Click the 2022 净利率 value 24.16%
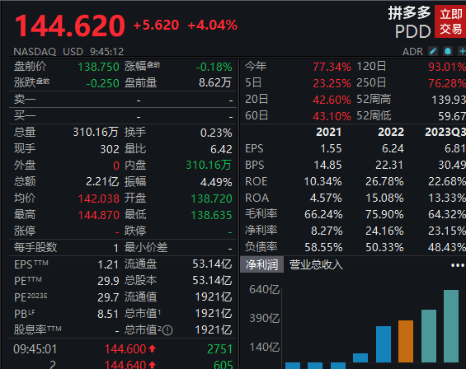The height and width of the screenshot is (369, 466). click(384, 231)
